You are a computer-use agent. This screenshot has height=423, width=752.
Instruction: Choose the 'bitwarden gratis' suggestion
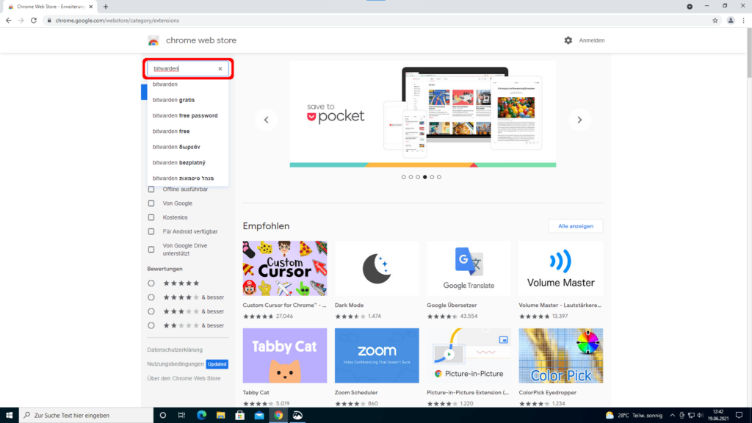click(188, 100)
